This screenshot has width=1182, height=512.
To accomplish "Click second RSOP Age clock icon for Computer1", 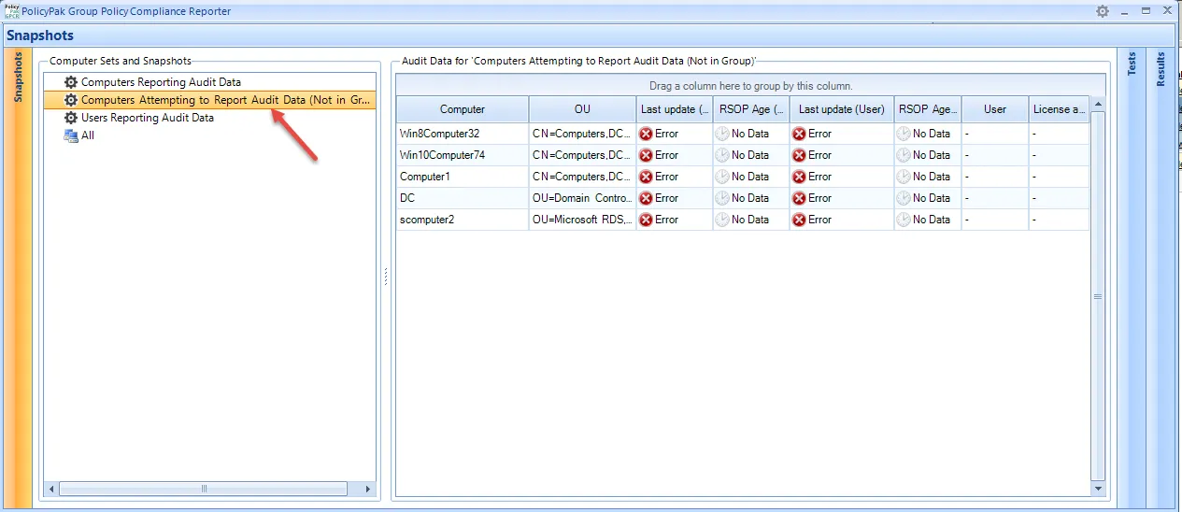I will tap(904, 177).
